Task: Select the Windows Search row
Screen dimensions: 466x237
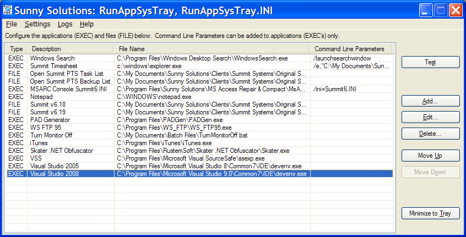Action: [200, 58]
